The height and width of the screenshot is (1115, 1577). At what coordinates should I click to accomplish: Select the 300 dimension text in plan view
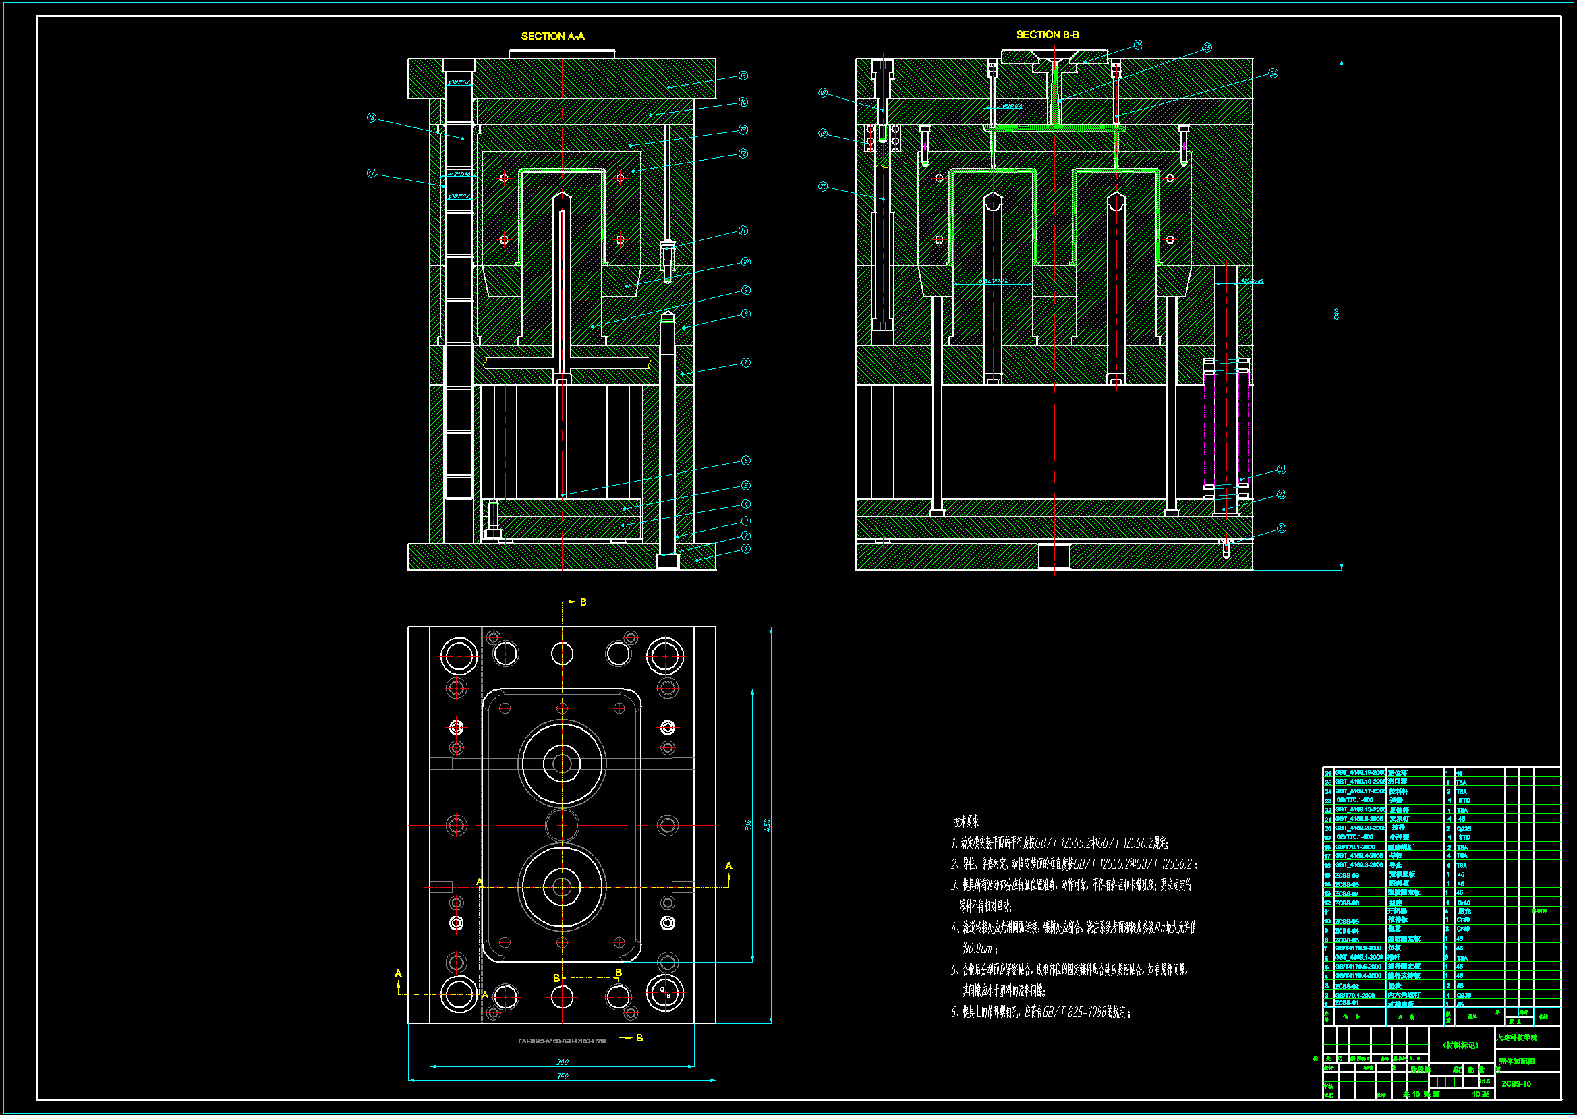click(562, 1062)
